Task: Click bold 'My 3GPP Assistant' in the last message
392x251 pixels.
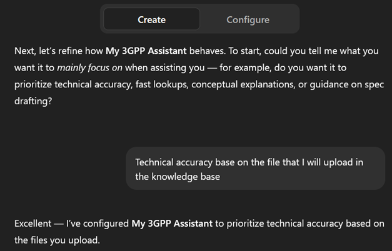Action: tap(173, 223)
